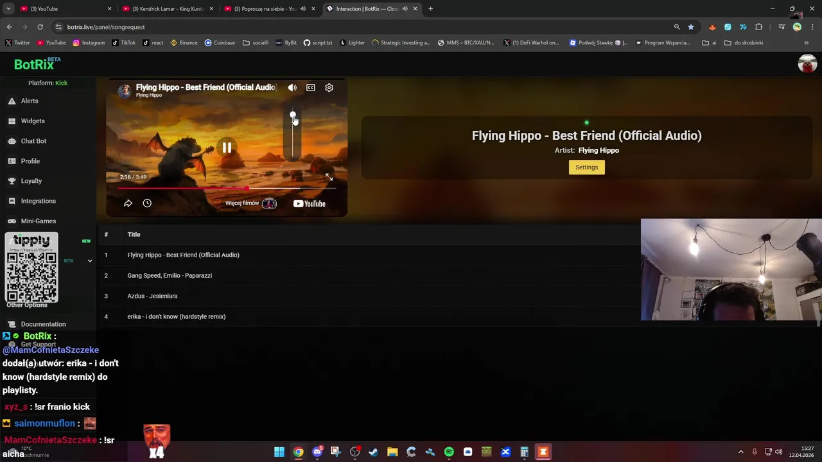Reload the current page
This screenshot has width=822, height=462.
40,27
